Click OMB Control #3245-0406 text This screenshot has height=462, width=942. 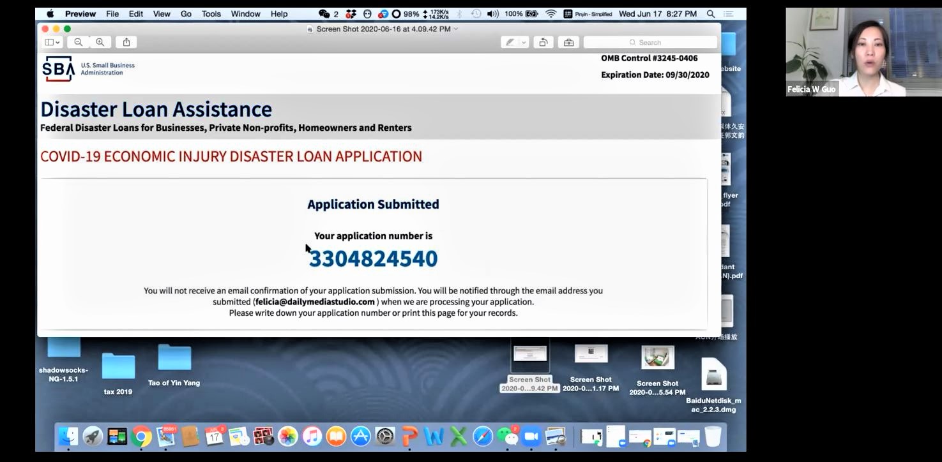point(649,58)
